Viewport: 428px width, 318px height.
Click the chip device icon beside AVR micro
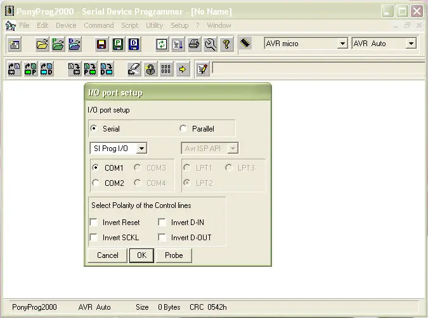click(x=245, y=43)
